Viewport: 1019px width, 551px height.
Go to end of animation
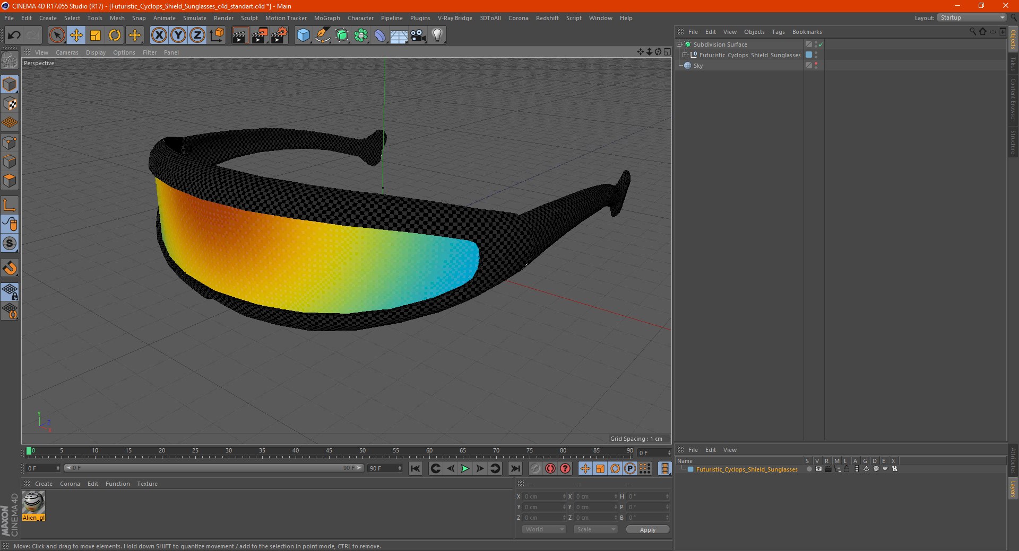515,468
